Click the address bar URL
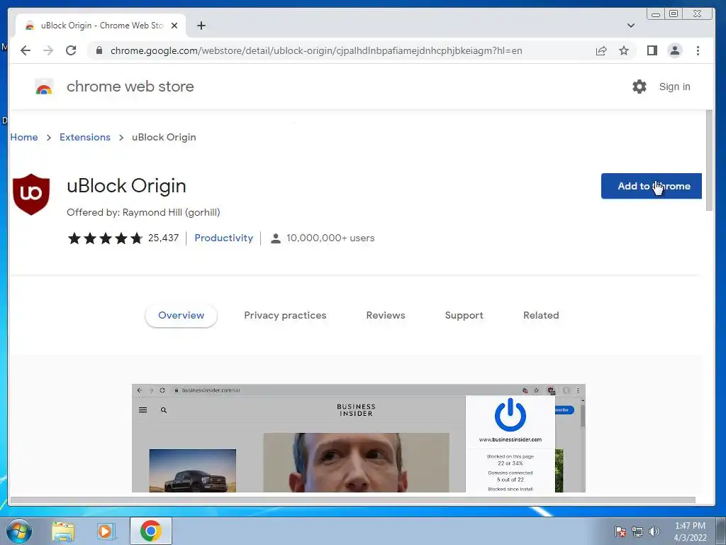 point(316,50)
